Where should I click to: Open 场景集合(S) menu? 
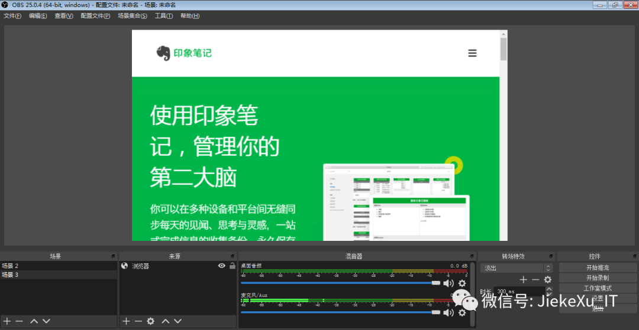tap(133, 16)
